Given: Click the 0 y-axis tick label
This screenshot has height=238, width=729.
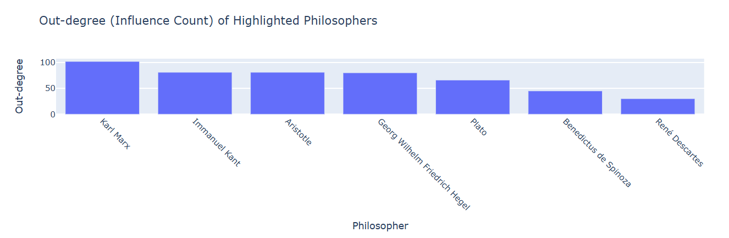Looking at the screenshot, I should click(53, 114).
